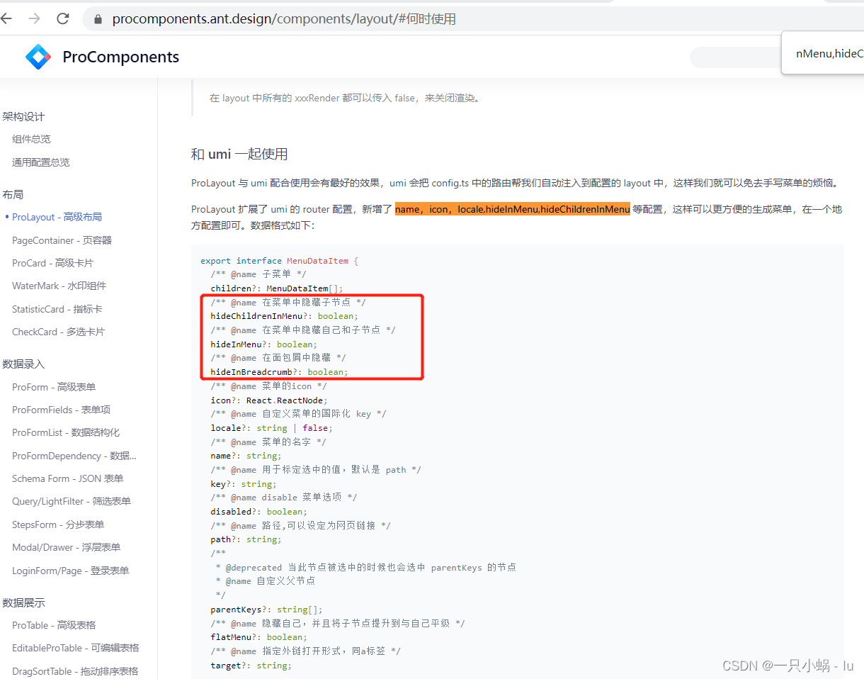Click the 'disabled?: boolean;' code line

tap(259, 512)
